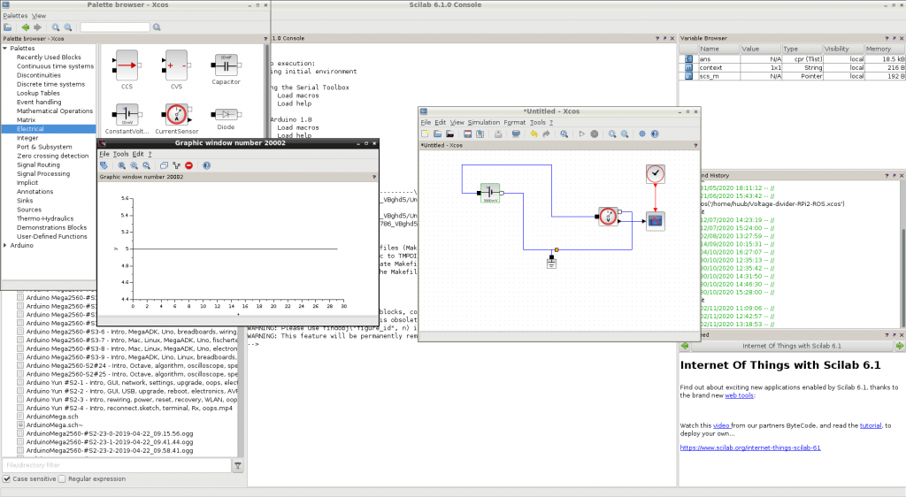906x497 pixels.
Task: Focus the File/directory filter field
Action: tap(117, 465)
